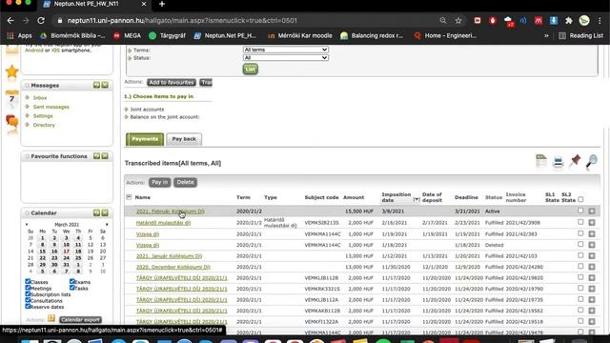Open the Chrome three-dot menu
The image size is (610, 343).
600,21
